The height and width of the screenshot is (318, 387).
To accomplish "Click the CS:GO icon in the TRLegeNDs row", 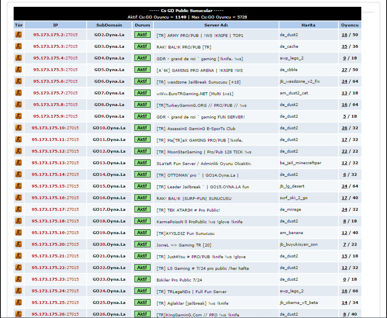I will [x=18, y=291].
